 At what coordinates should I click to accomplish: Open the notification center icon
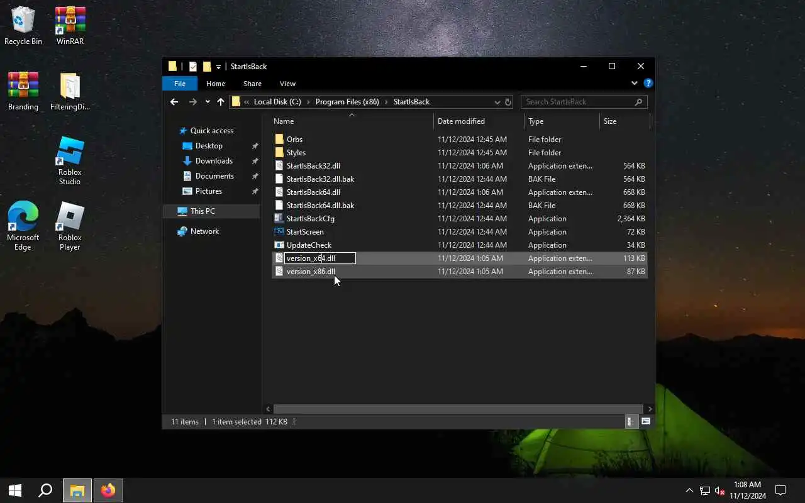tap(780, 490)
